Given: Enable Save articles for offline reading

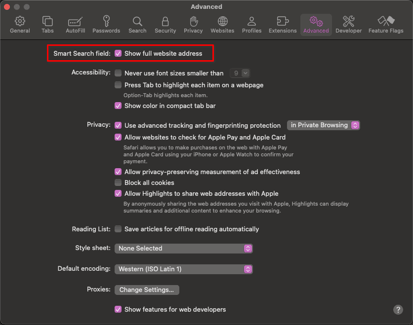Looking at the screenshot, I should 118,229.
